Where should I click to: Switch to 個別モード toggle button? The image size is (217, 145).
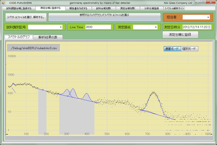click(190, 49)
